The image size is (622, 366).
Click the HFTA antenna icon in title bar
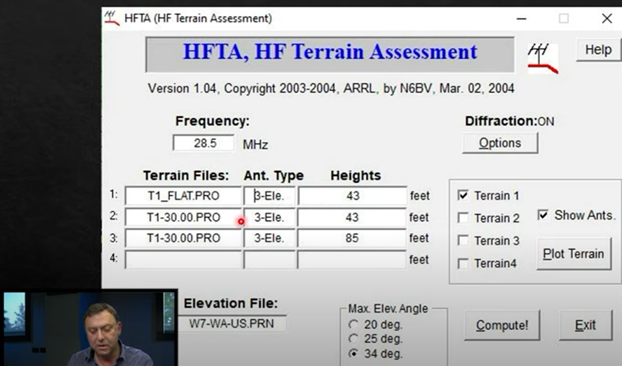112,19
